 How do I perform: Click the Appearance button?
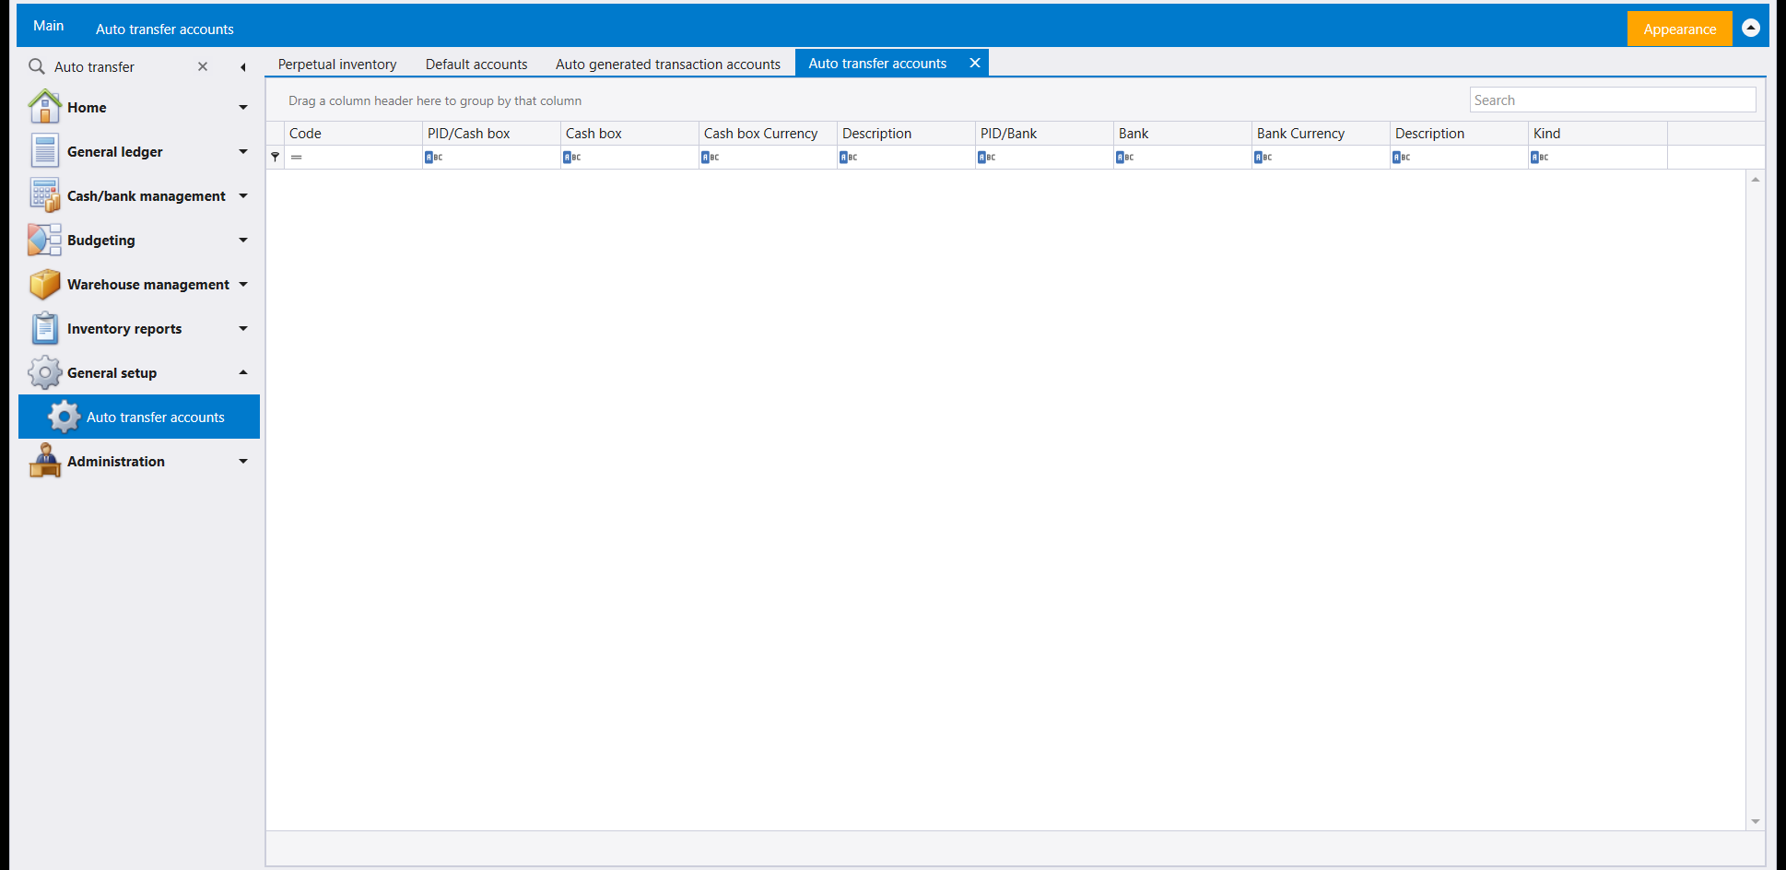click(x=1680, y=29)
